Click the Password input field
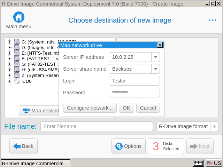The image size is (223, 167). point(134,93)
